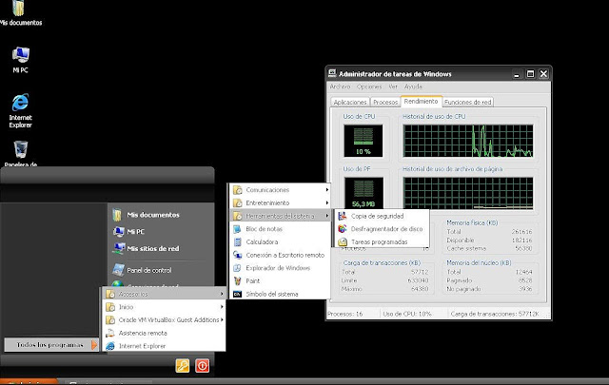The height and width of the screenshot is (385, 609).
Task: Click the Uso de PF gauge
Action: click(x=363, y=193)
